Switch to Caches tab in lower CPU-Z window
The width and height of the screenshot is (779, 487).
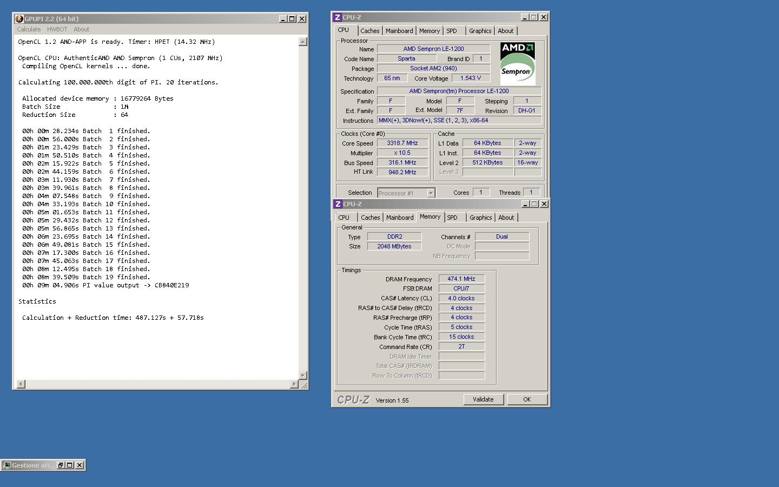tap(371, 218)
